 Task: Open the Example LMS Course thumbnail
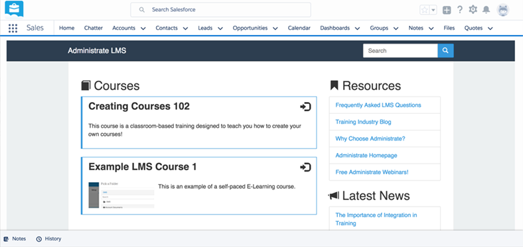(x=121, y=195)
